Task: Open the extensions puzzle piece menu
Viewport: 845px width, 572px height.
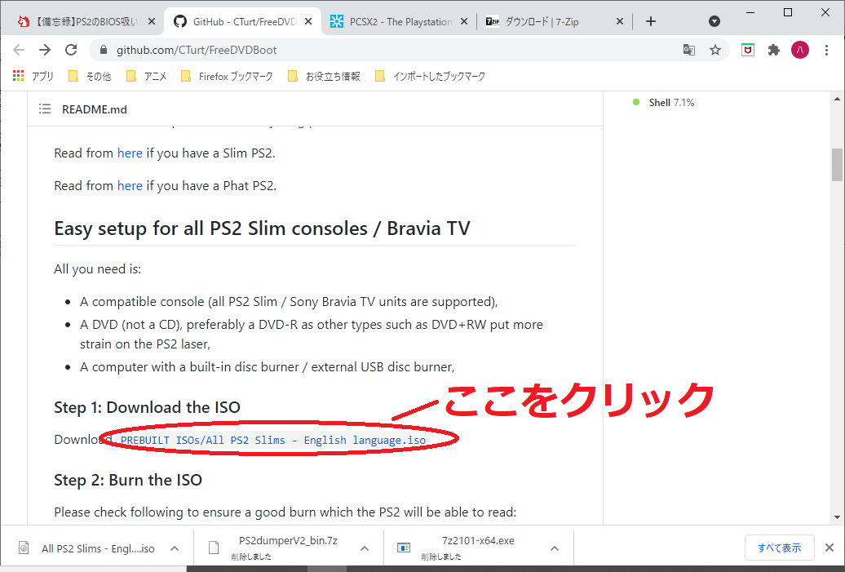Action: click(x=774, y=50)
